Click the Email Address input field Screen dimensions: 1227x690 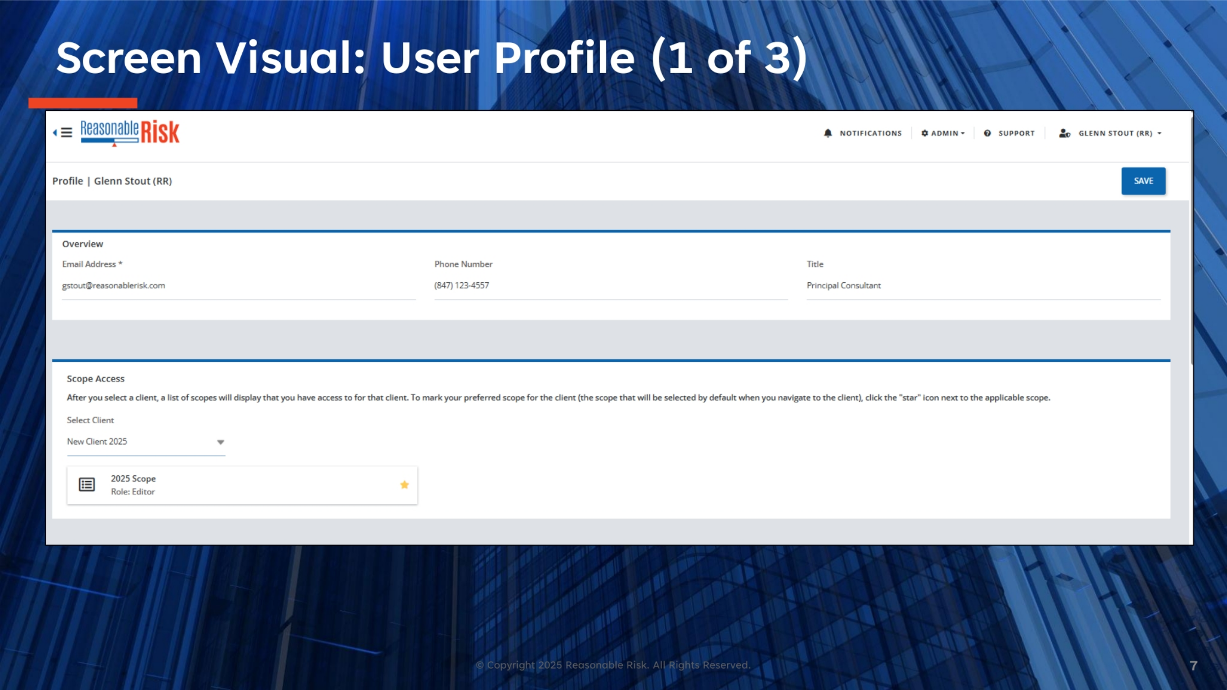(x=239, y=286)
